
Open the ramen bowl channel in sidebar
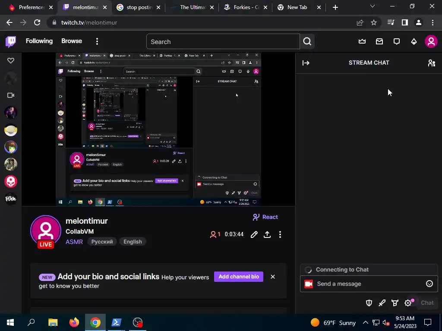pyautogui.click(x=11, y=130)
